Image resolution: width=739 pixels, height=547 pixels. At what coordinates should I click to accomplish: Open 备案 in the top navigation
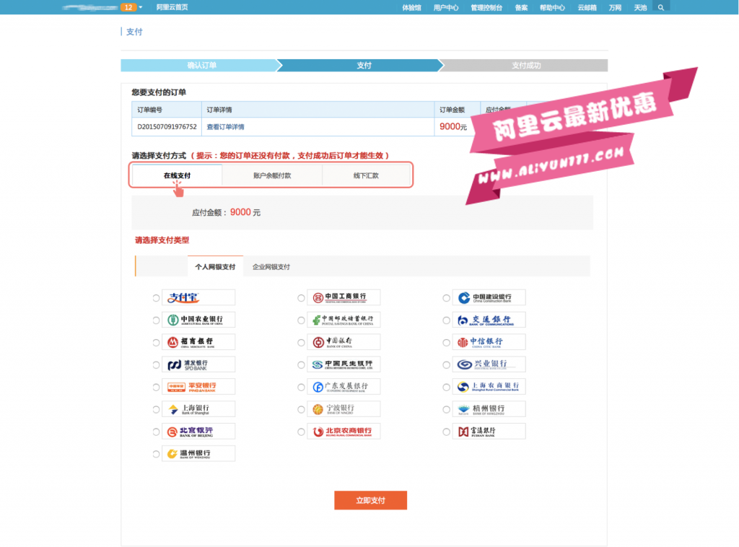[x=521, y=7]
